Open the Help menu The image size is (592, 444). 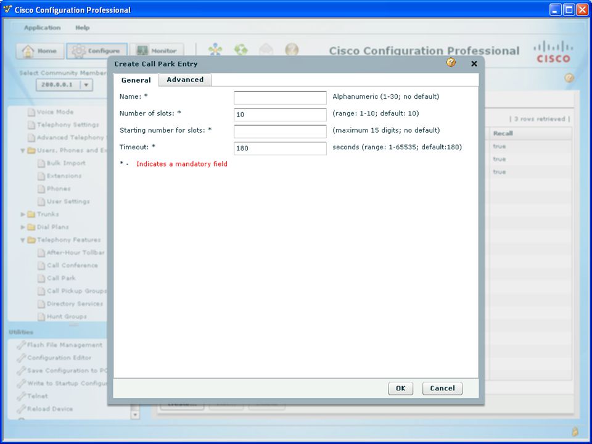pyautogui.click(x=82, y=28)
